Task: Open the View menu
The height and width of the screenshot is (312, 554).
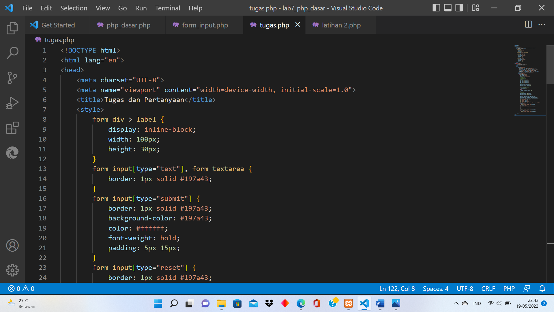Action: tap(103, 8)
